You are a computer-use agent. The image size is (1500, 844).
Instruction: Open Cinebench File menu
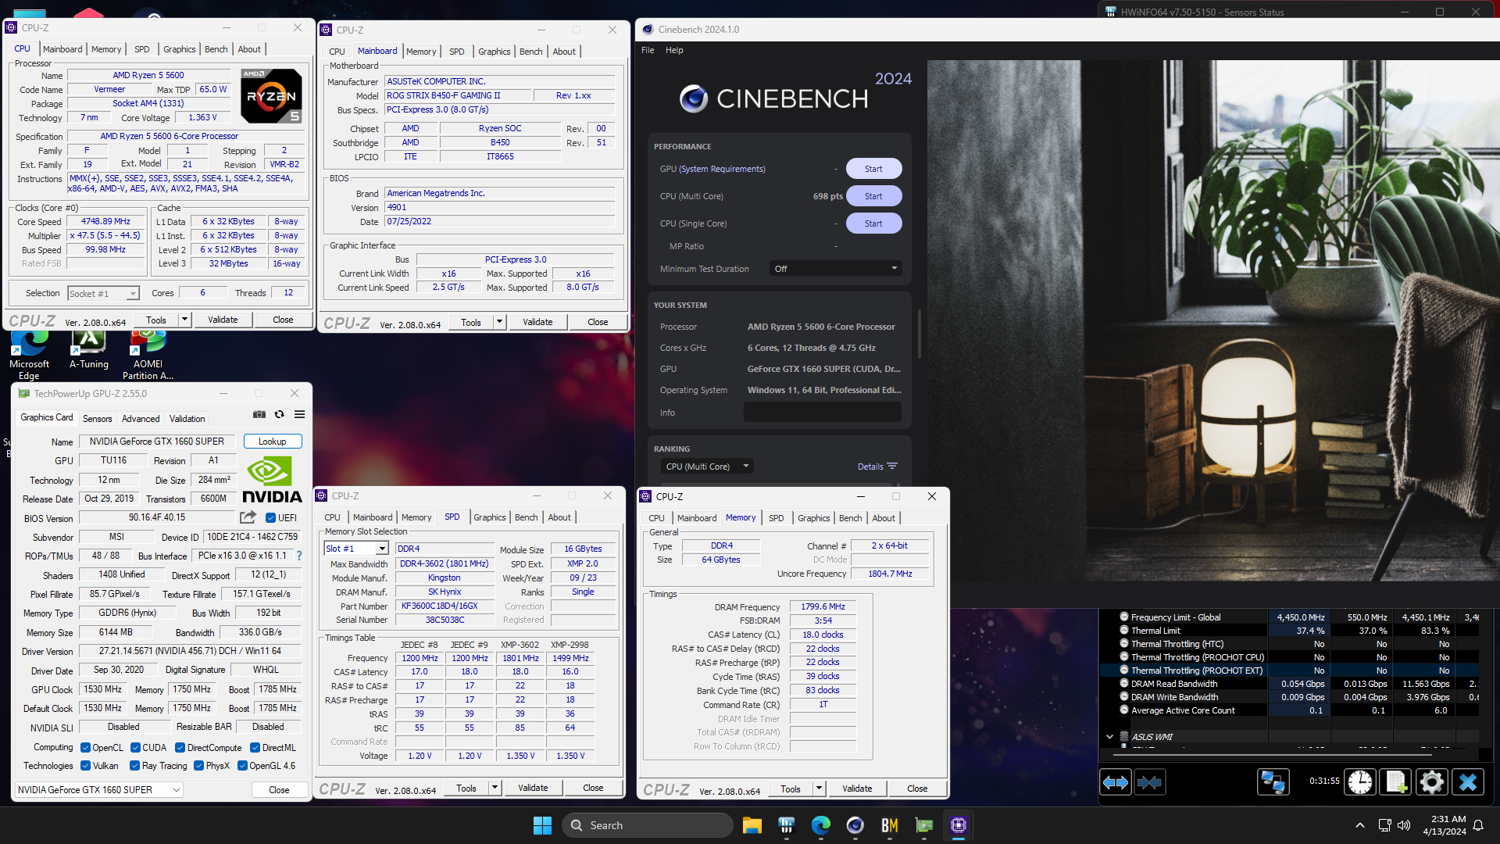pyautogui.click(x=648, y=50)
